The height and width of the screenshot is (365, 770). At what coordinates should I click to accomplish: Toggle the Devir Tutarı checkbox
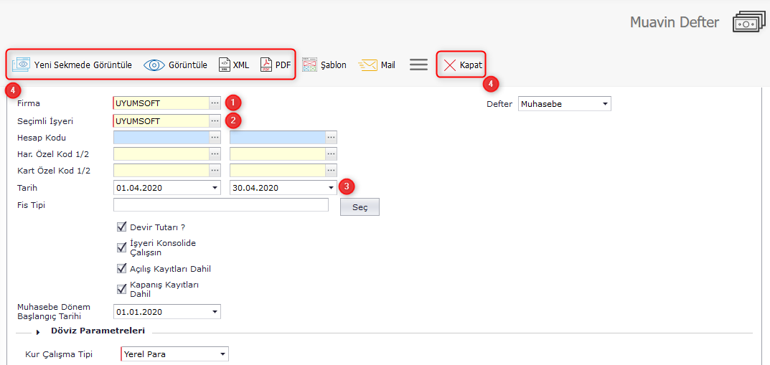pos(122,227)
